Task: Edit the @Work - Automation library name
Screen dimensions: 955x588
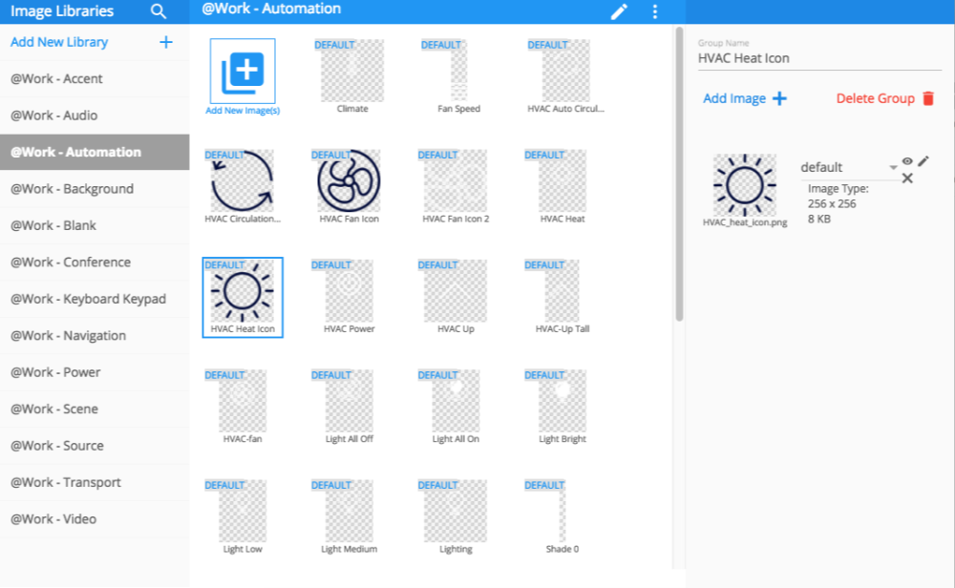Action: tap(619, 11)
